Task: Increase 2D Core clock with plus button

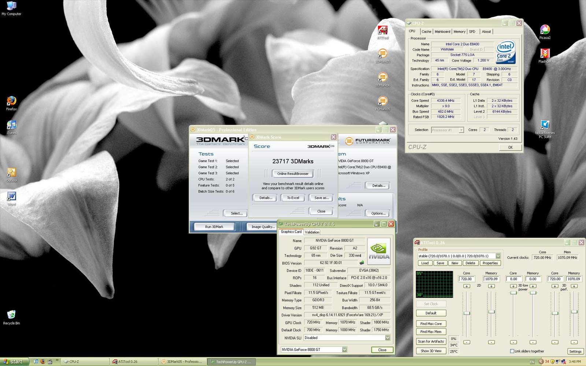Action: (x=467, y=286)
